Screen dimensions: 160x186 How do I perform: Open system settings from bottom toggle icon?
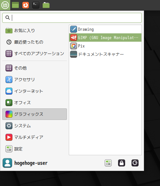tap(108, 163)
